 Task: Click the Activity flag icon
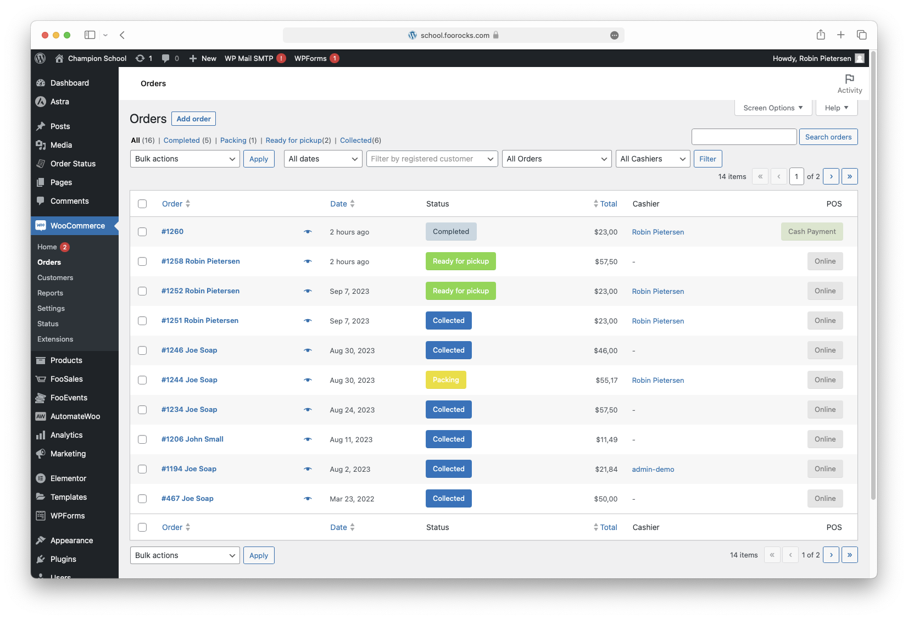[x=849, y=79]
